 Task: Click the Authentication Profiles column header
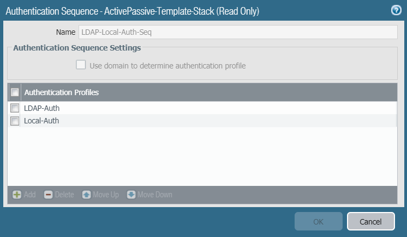(61, 92)
